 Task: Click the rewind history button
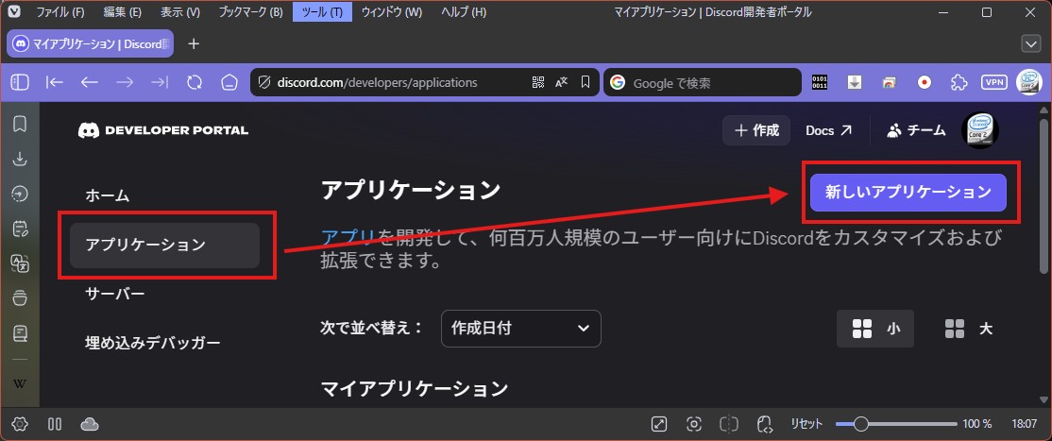click(x=55, y=82)
